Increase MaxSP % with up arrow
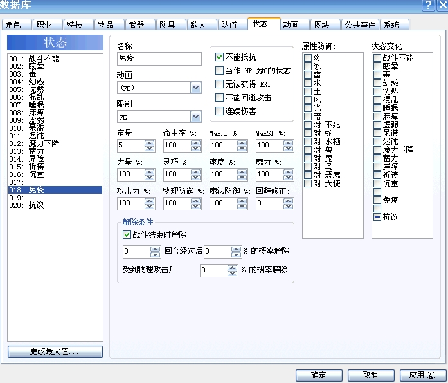 (x=289, y=142)
